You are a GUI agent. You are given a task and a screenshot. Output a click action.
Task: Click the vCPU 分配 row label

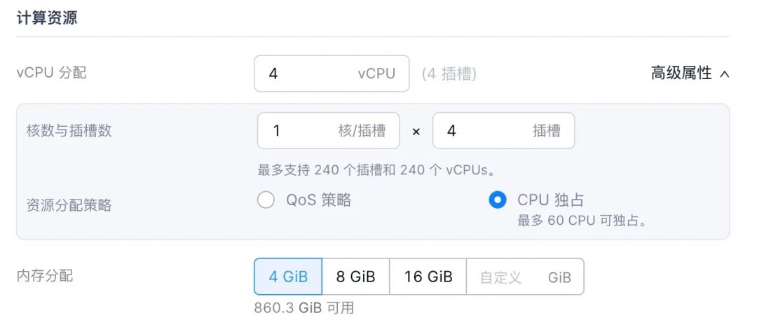point(51,73)
